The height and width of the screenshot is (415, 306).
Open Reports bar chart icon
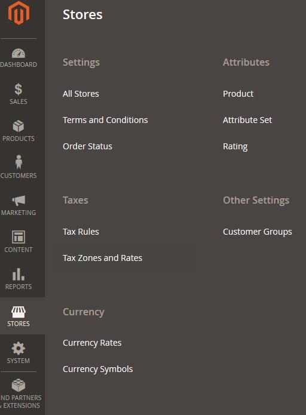19,274
